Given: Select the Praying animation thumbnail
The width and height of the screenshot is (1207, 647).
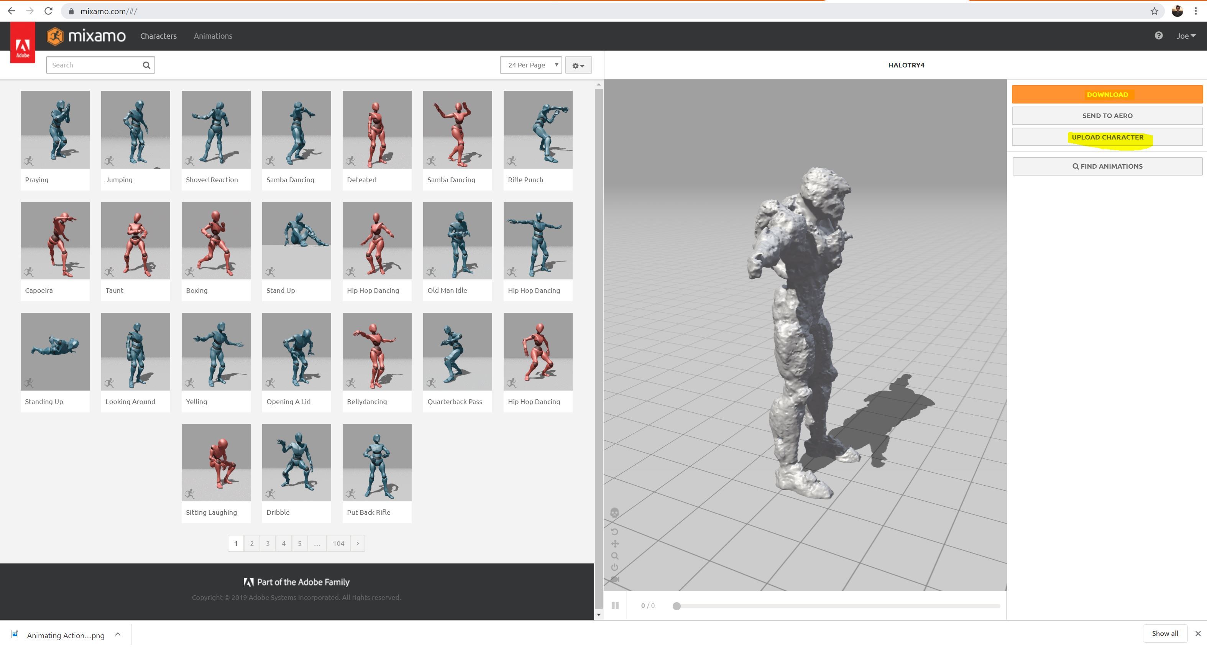Looking at the screenshot, I should pyautogui.click(x=55, y=130).
